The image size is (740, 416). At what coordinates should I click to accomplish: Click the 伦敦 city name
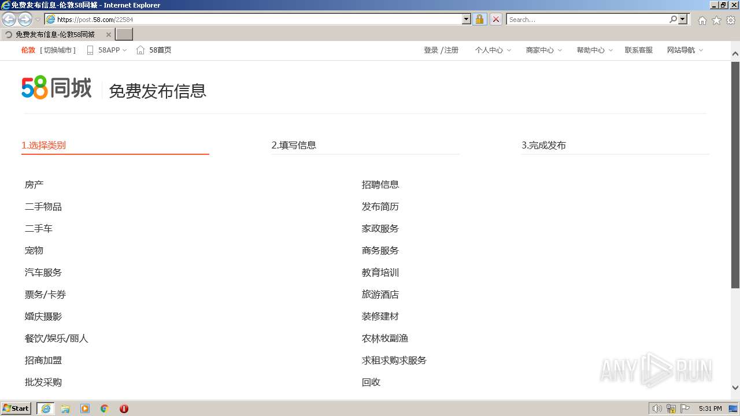[x=28, y=50]
